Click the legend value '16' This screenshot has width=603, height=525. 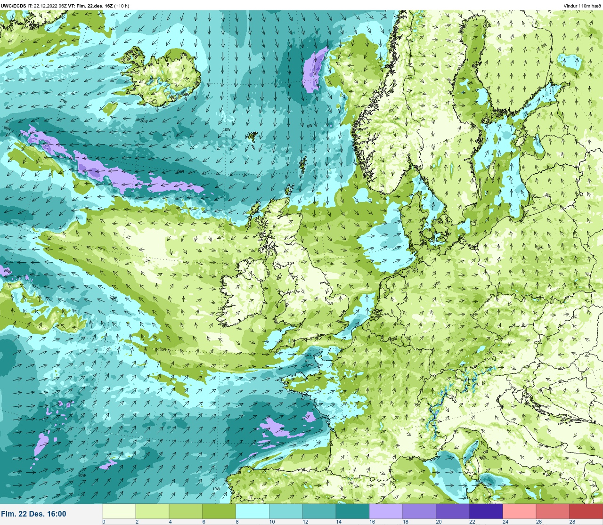pos(372,522)
